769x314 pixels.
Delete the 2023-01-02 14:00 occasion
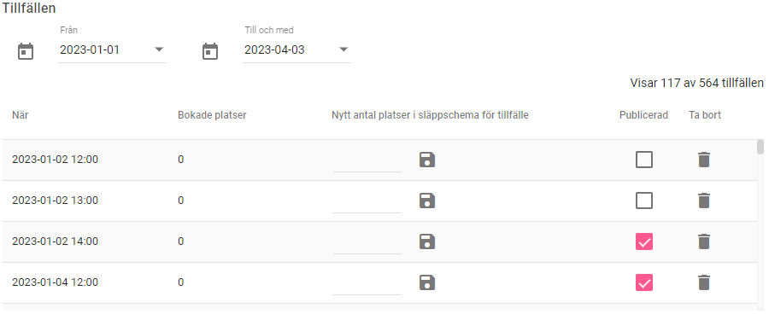704,241
